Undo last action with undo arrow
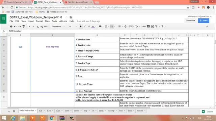The height and width of the screenshot is (121, 216). click(15, 26)
